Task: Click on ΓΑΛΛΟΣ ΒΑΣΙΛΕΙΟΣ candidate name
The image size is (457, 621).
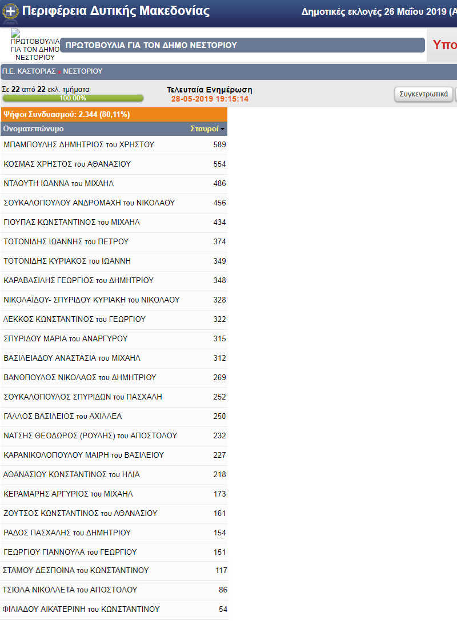Action: click(x=63, y=417)
